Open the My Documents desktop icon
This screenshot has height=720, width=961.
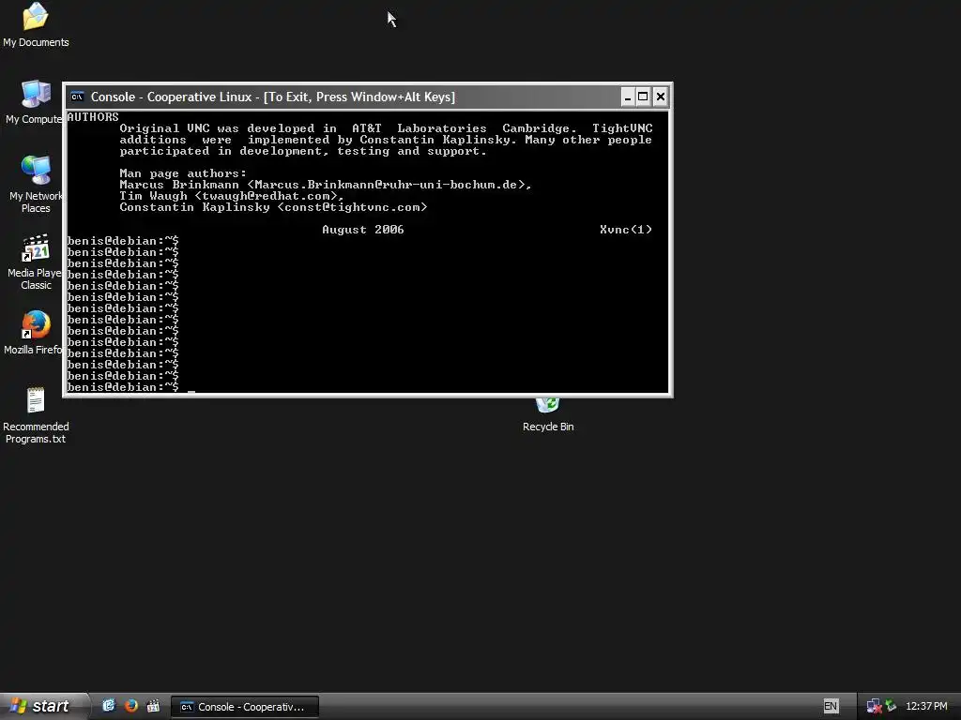[x=36, y=24]
